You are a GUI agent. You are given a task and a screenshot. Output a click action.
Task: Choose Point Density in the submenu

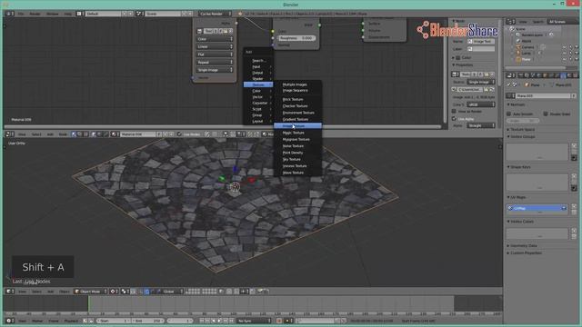(297, 153)
